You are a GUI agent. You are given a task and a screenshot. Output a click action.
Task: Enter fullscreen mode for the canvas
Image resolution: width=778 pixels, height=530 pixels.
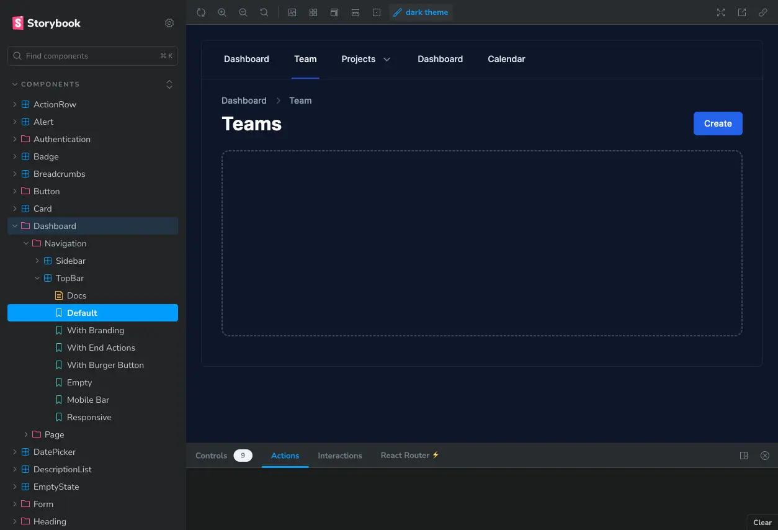click(x=720, y=12)
